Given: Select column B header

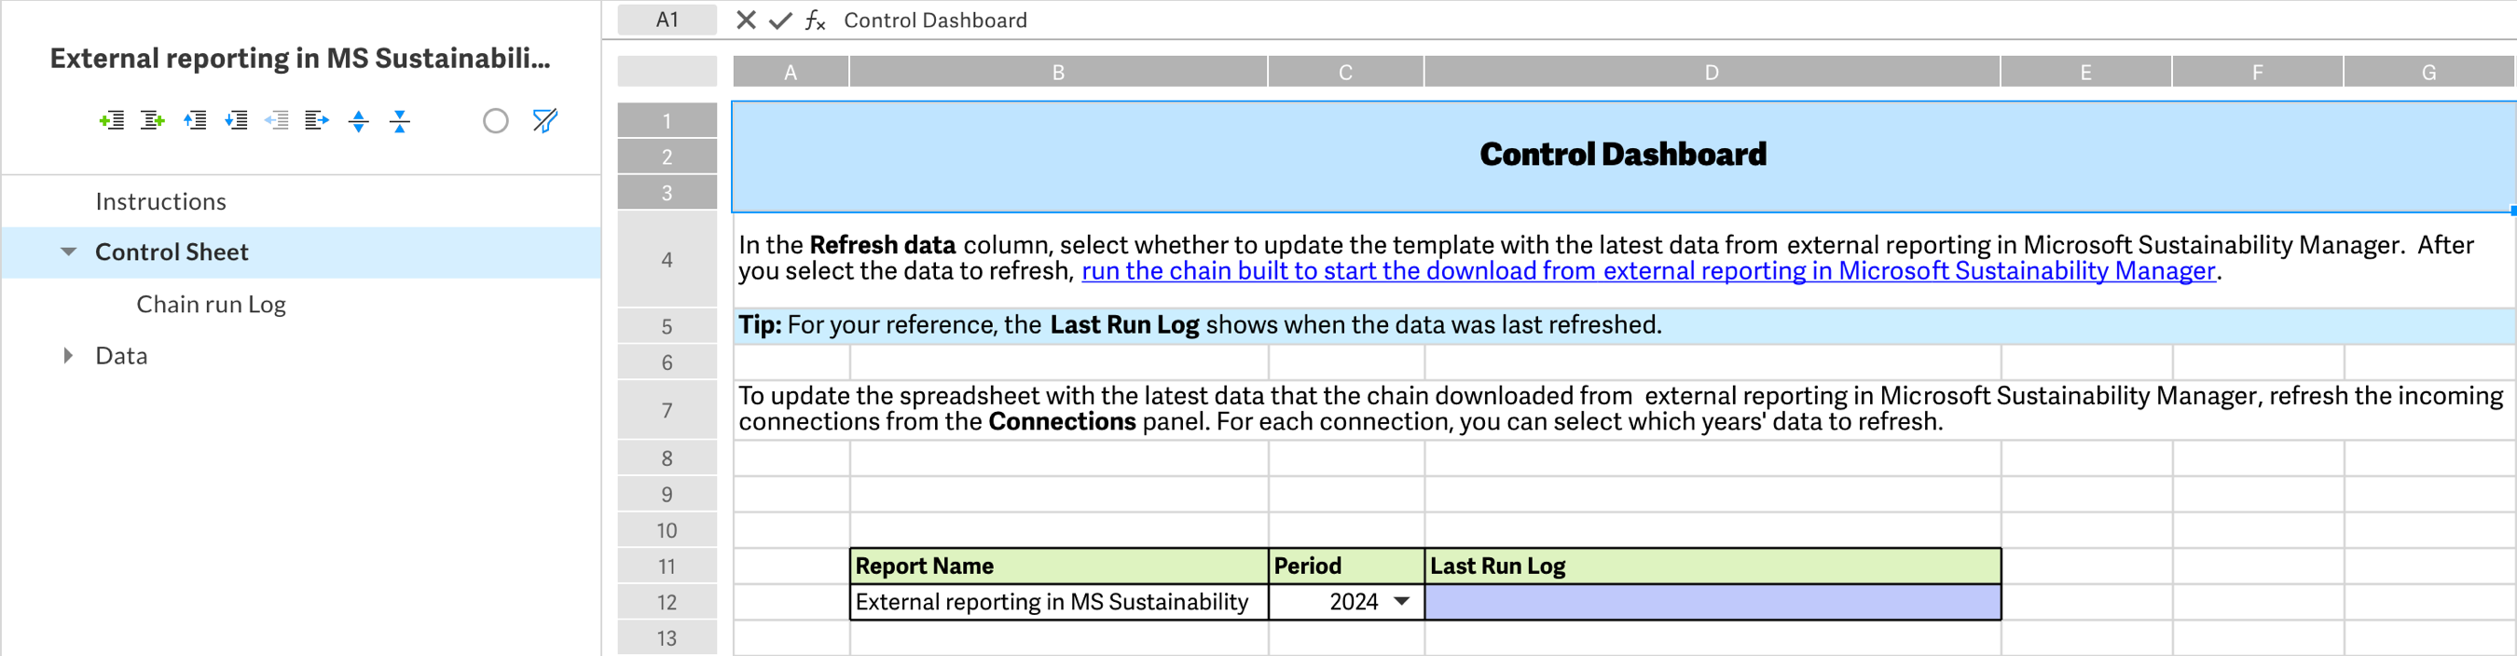Looking at the screenshot, I should (1058, 73).
